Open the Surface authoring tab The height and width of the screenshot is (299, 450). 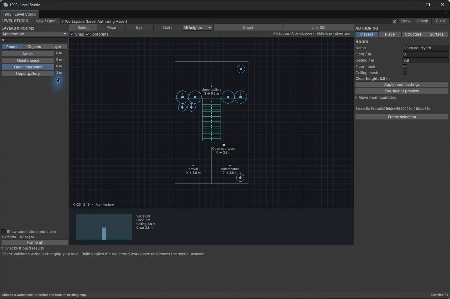click(x=437, y=34)
